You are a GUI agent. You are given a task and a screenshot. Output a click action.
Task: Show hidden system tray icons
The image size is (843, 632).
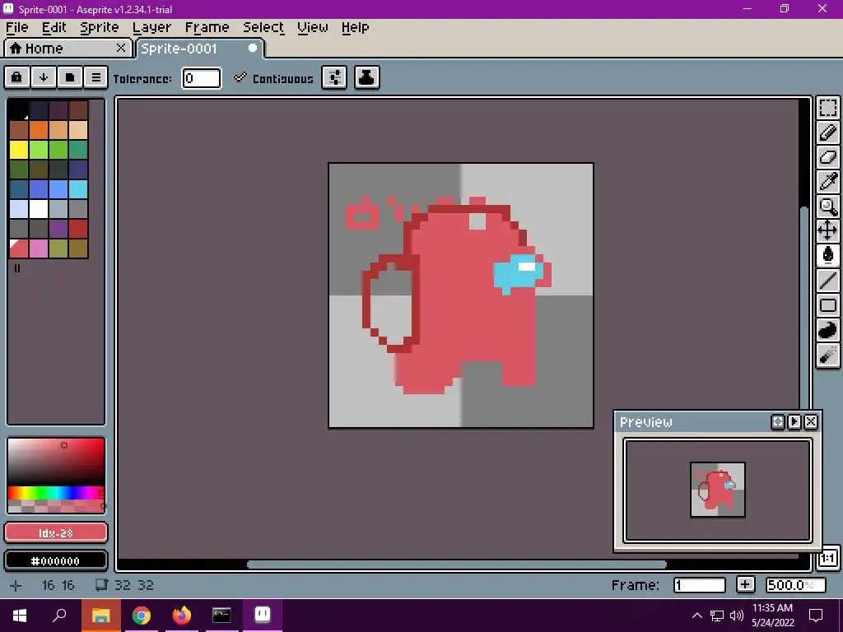696,616
